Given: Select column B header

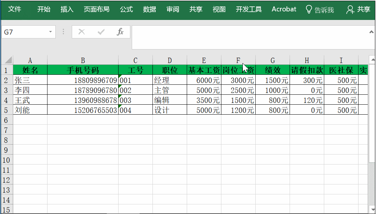Looking at the screenshot, I should click(83, 60).
